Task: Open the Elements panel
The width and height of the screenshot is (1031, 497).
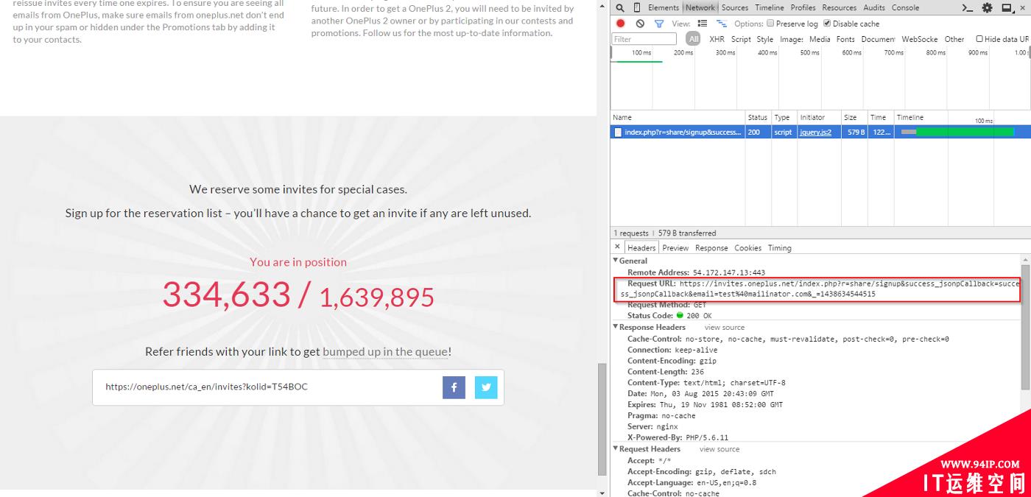Action: [x=664, y=7]
